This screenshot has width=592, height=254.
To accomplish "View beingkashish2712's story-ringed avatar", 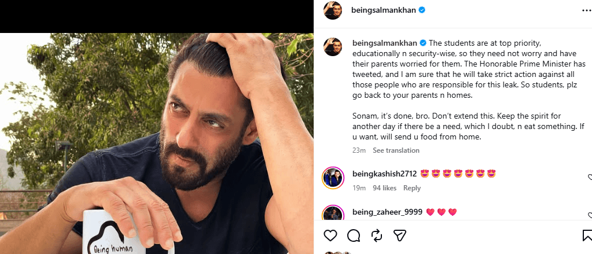I will click(333, 178).
